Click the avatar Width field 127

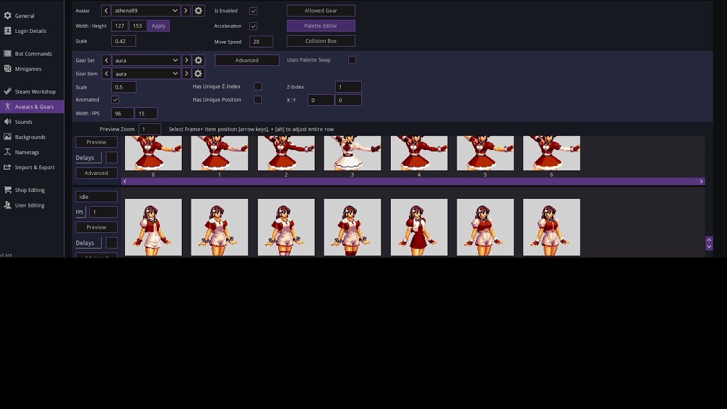tap(120, 26)
